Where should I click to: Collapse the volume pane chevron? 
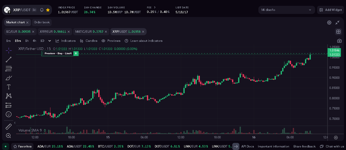(15, 123)
